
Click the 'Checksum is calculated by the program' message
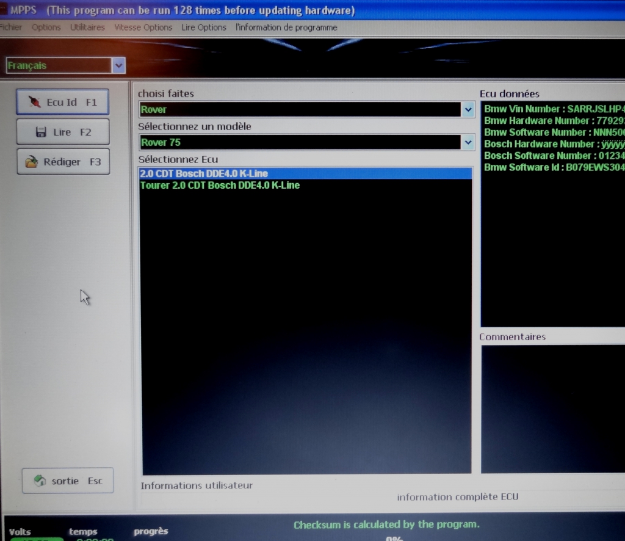(386, 525)
